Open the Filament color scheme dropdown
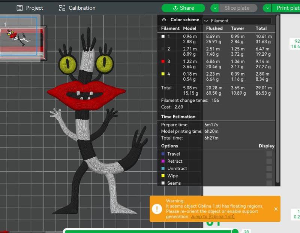 [237, 21]
